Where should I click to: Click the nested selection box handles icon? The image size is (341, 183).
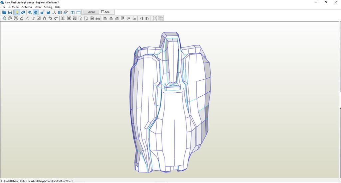point(155,18)
